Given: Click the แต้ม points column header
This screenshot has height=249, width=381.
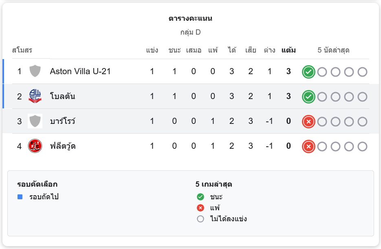Looking at the screenshot, I should pyautogui.click(x=289, y=51).
